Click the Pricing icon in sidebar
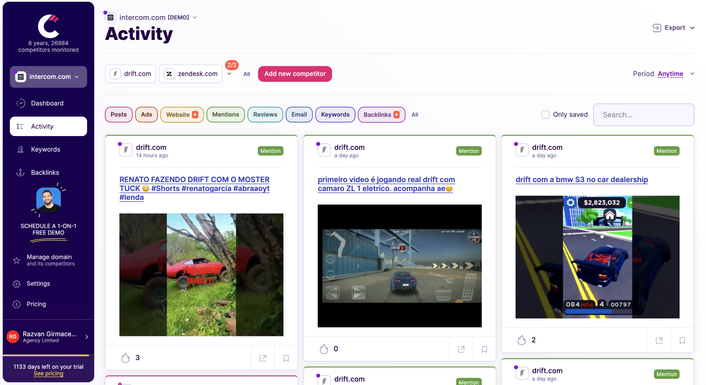The width and height of the screenshot is (706, 385). [x=17, y=304]
